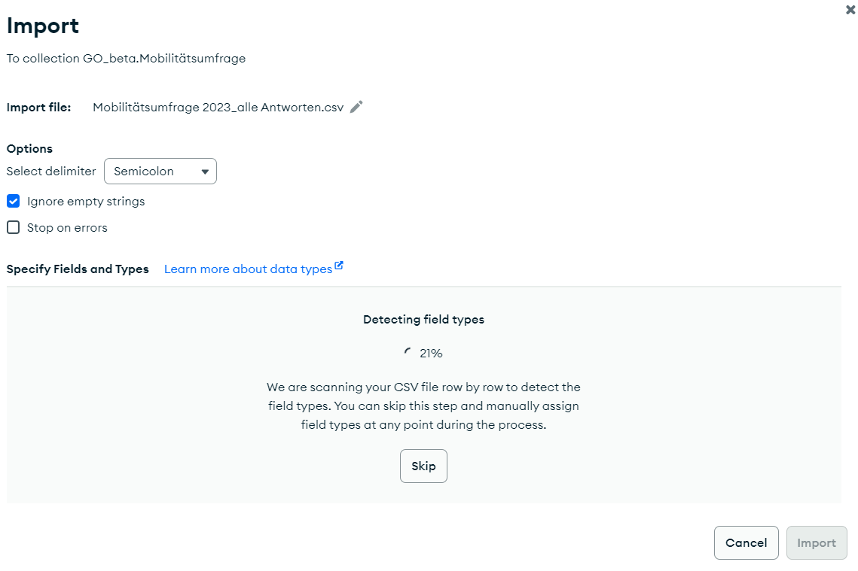Skip the field type detection
This screenshot has width=858, height=571.
click(423, 466)
